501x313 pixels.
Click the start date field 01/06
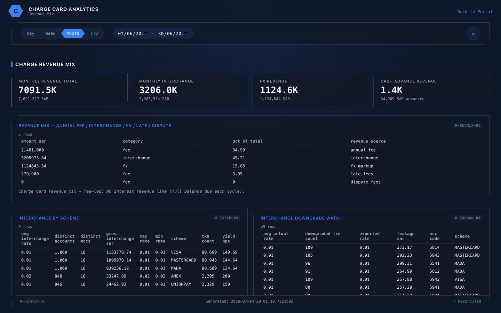(x=133, y=34)
